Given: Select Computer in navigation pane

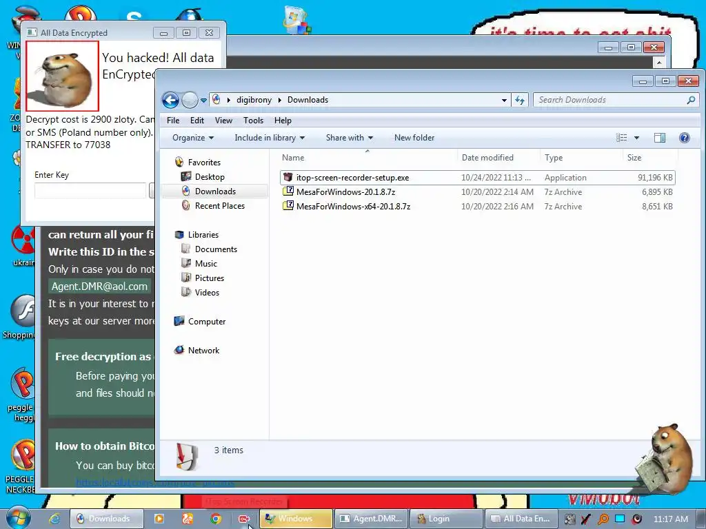Looking at the screenshot, I should (x=207, y=321).
